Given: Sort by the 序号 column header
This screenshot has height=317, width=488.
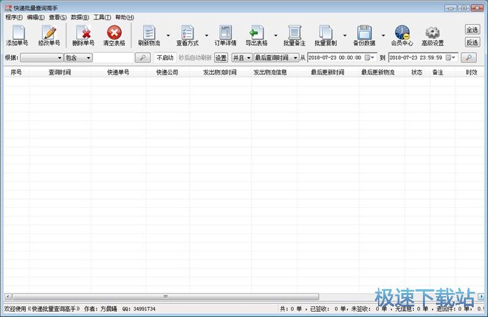Looking at the screenshot, I should coord(16,72).
